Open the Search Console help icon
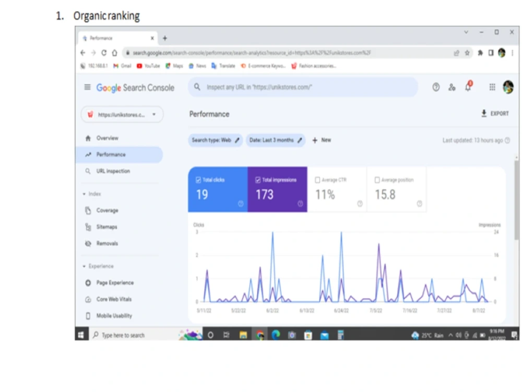522x392 pixels. pos(436,87)
